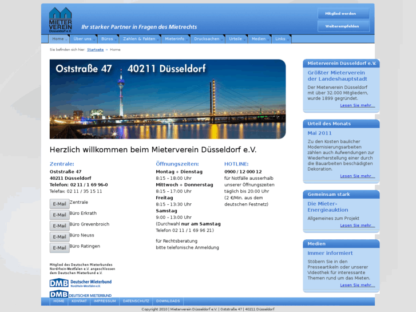Click the copyright line in the footer
Viewport: 416px width, 312px height.
click(x=208, y=309)
